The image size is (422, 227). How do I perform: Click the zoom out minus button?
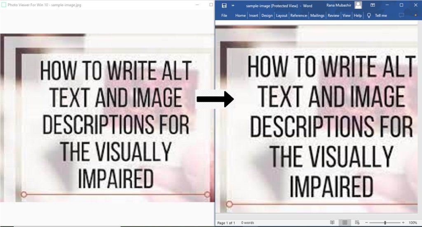(x=366, y=222)
